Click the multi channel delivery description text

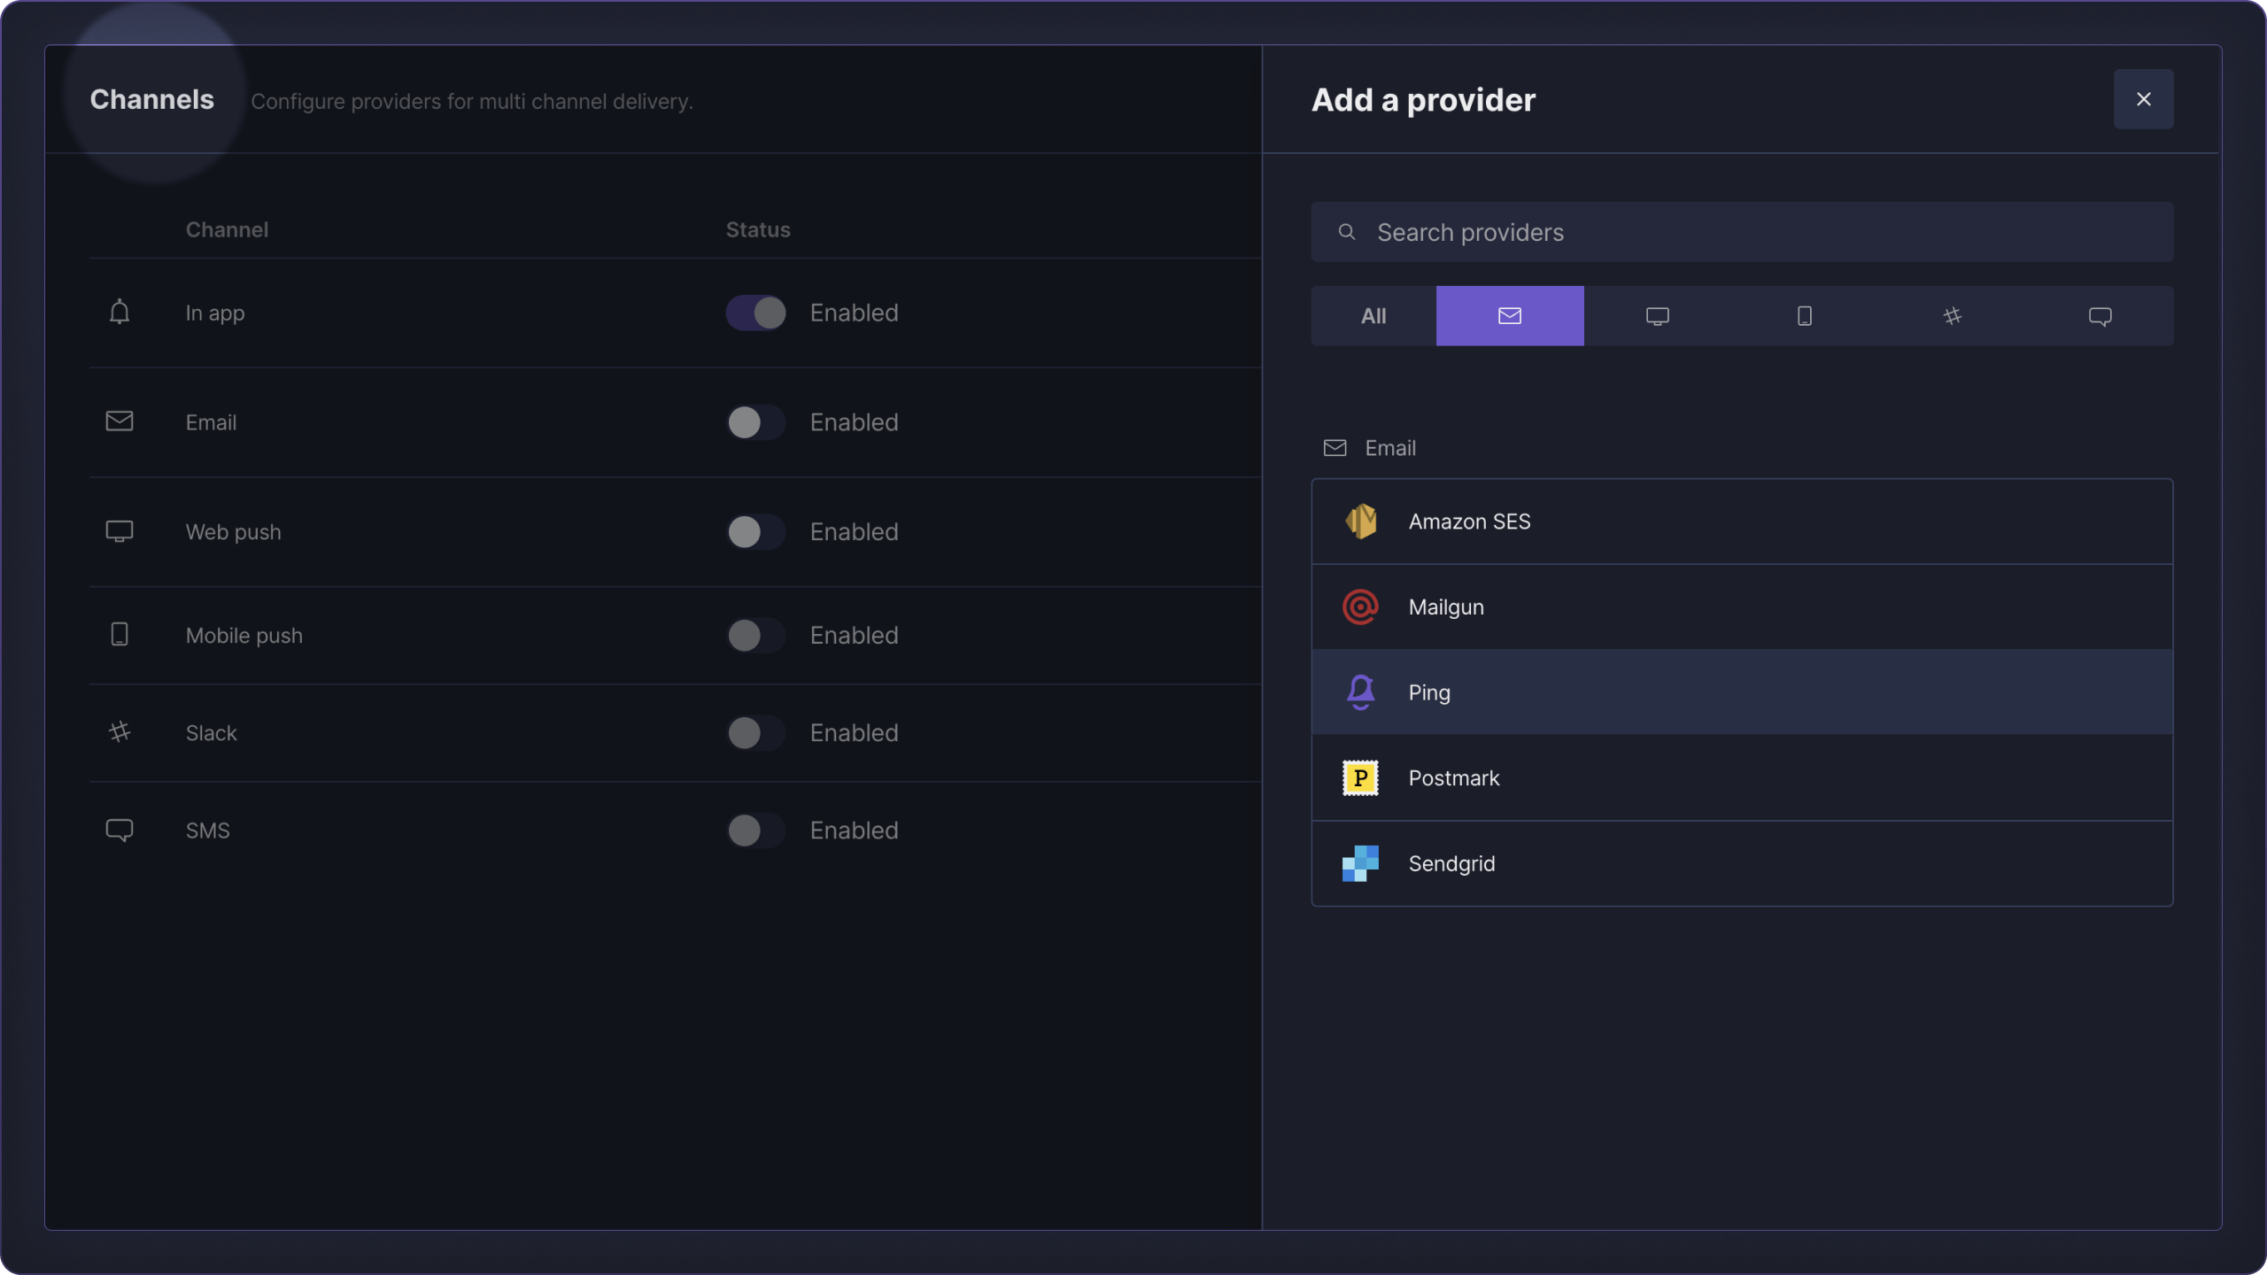tap(472, 101)
